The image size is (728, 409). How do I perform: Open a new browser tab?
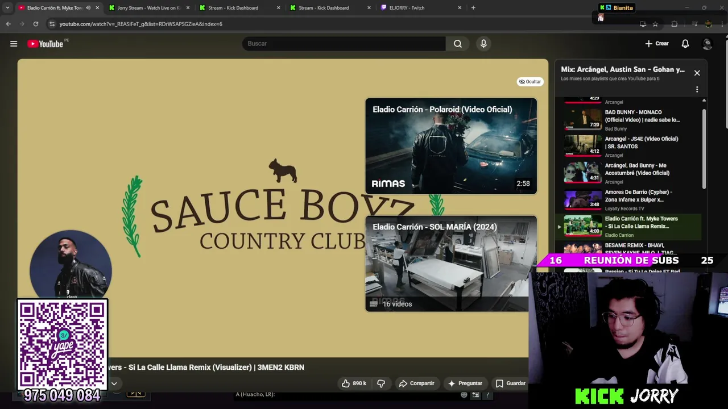(473, 8)
